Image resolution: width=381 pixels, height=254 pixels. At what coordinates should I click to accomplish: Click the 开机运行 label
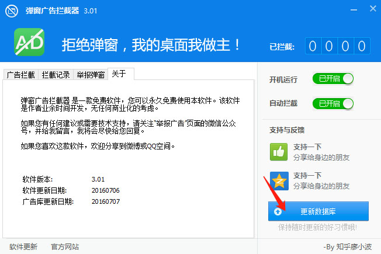click(283, 79)
